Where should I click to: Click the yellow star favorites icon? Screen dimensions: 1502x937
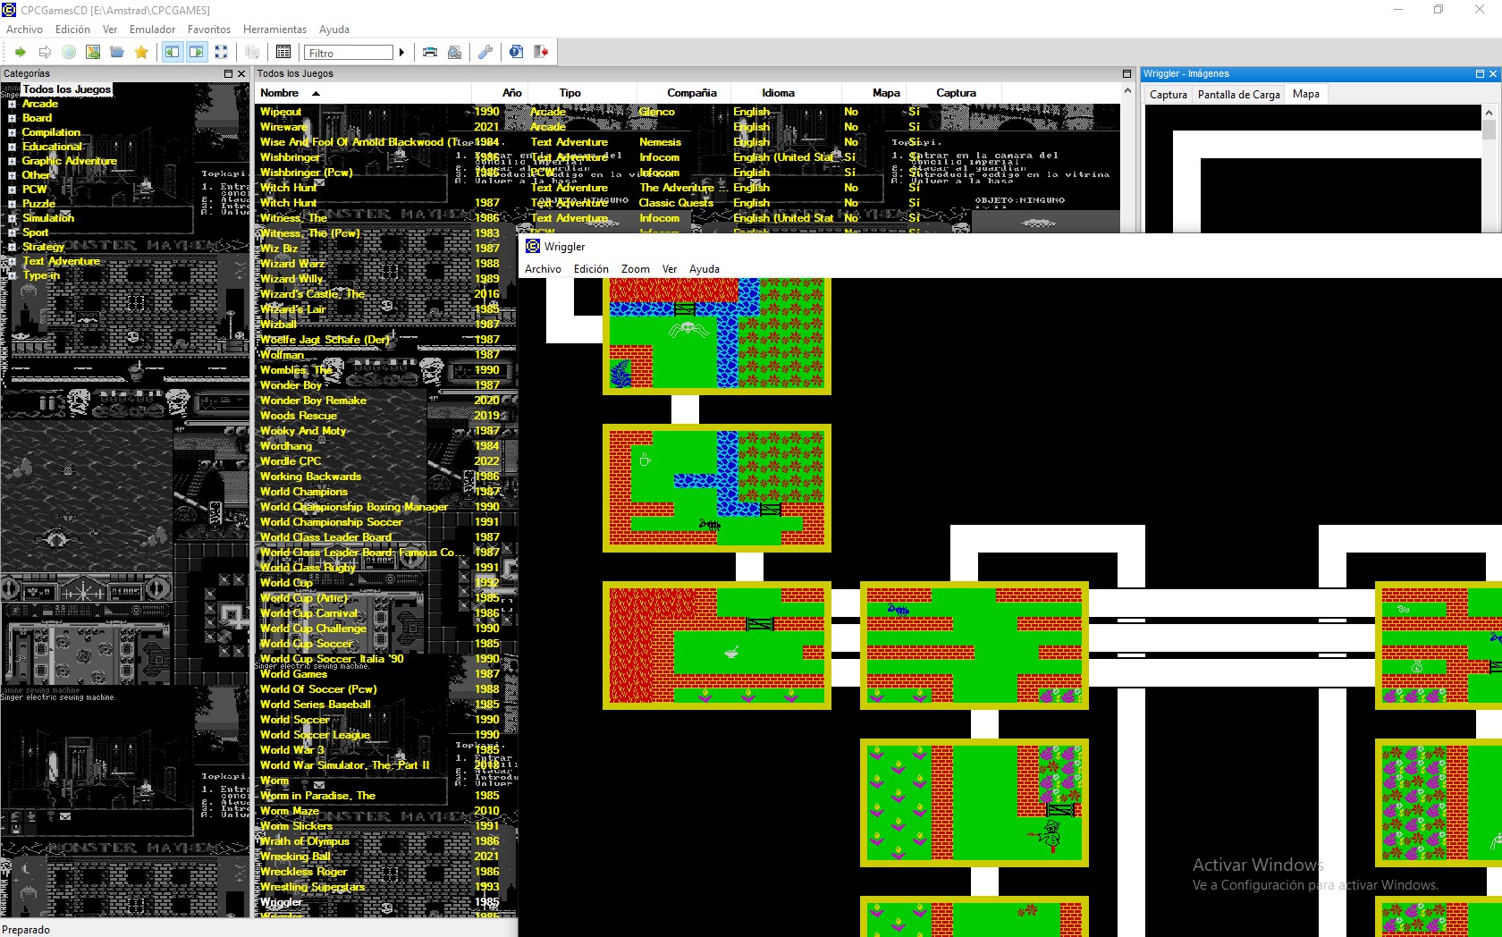coord(141,52)
